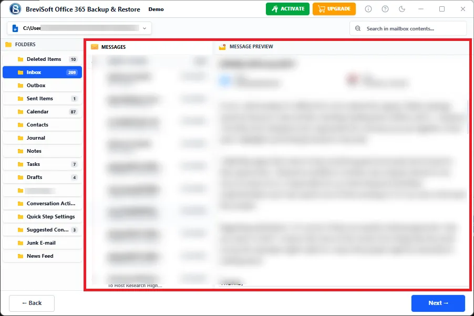Click the file icon beside C:\User path
474x316 pixels.
tap(15, 28)
